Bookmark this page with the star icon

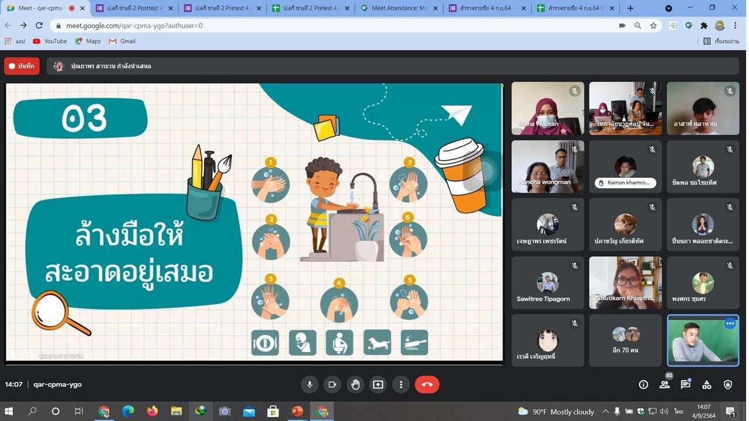point(654,26)
